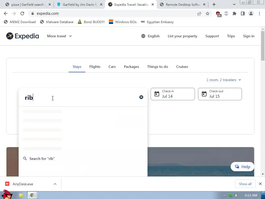
Task: Open the Egyptian Embassy bookmark
Action: point(157,22)
